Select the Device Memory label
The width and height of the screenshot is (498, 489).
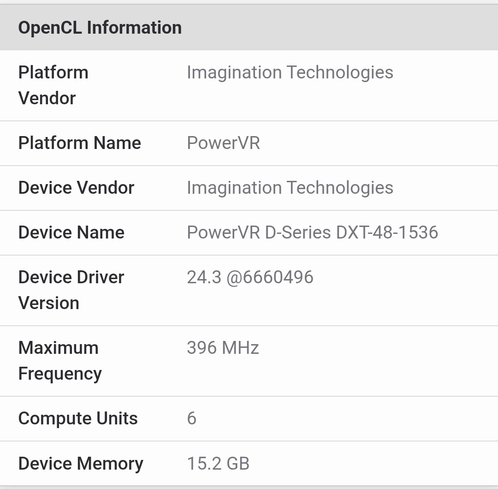pos(81,464)
